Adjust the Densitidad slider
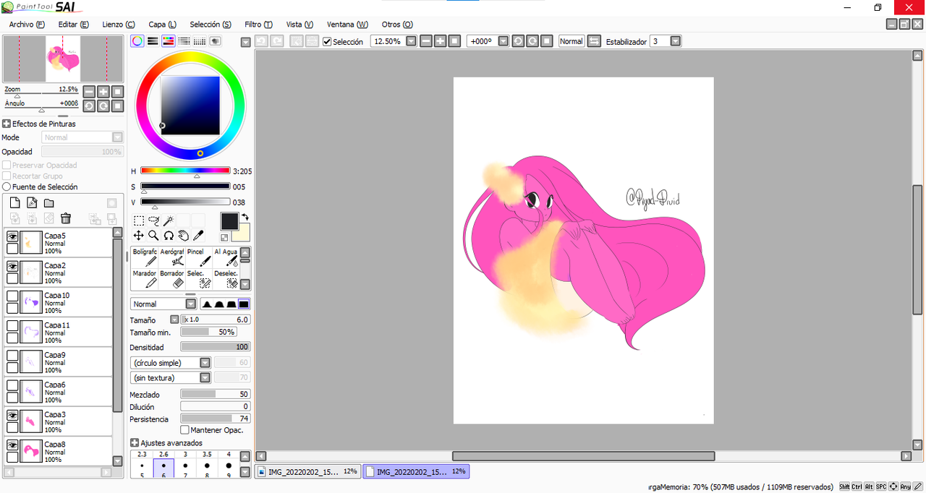Image resolution: width=926 pixels, height=493 pixels. pyautogui.click(x=215, y=347)
